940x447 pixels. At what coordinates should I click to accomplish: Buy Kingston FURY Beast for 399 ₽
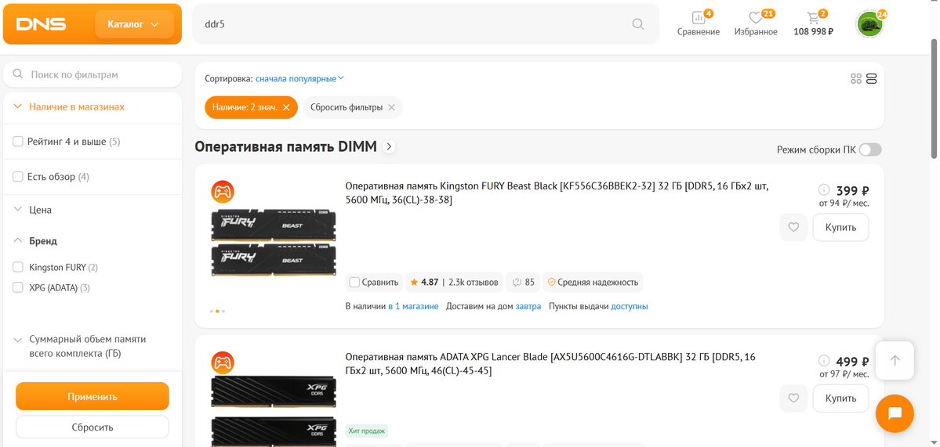click(x=840, y=227)
